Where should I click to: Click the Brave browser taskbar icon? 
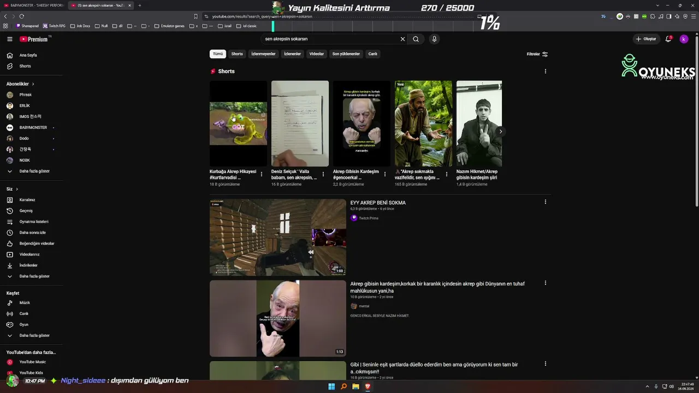(368, 387)
